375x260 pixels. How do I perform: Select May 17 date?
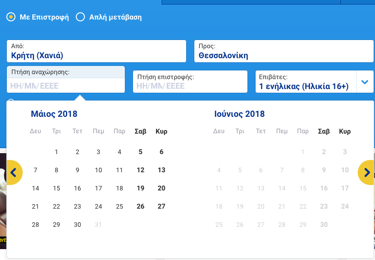99,188
